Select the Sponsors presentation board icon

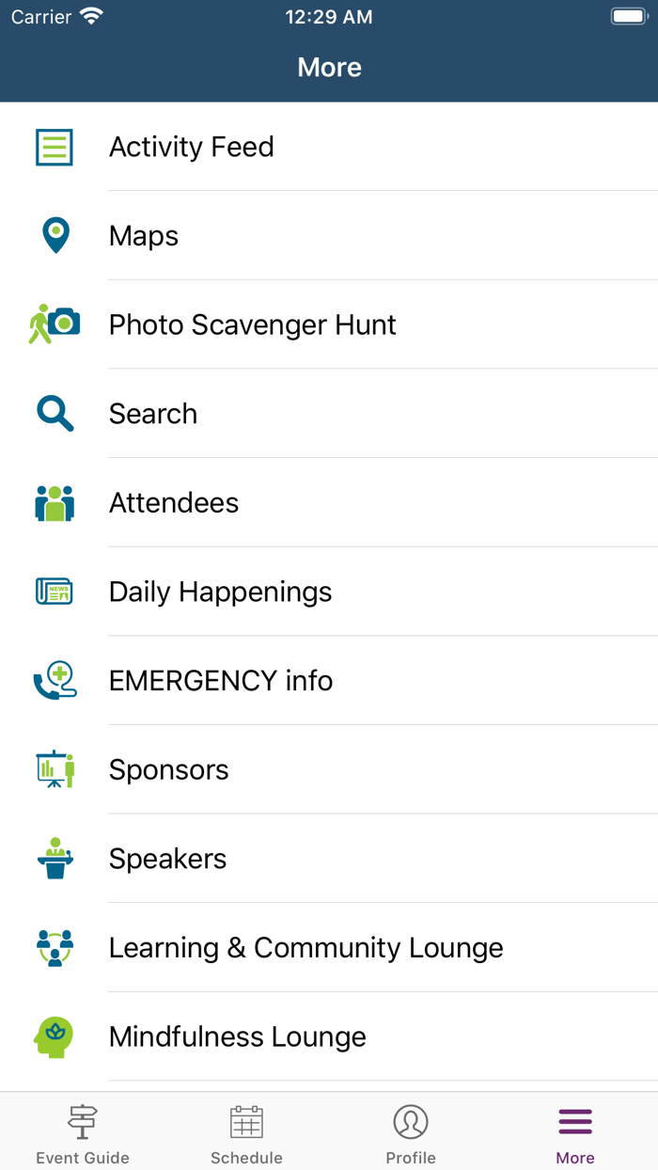tap(54, 769)
